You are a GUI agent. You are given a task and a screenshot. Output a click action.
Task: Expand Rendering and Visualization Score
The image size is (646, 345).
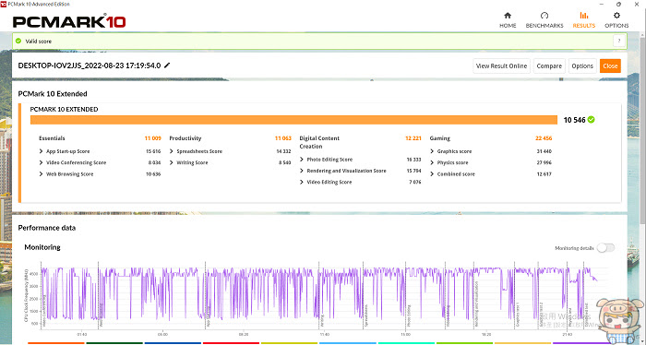[x=302, y=171]
